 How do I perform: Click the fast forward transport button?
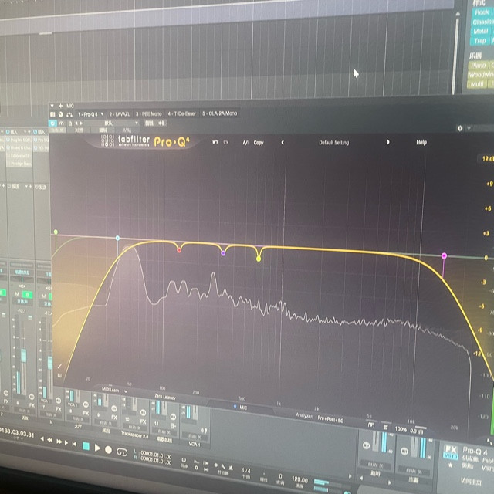pyautogui.click(x=59, y=442)
